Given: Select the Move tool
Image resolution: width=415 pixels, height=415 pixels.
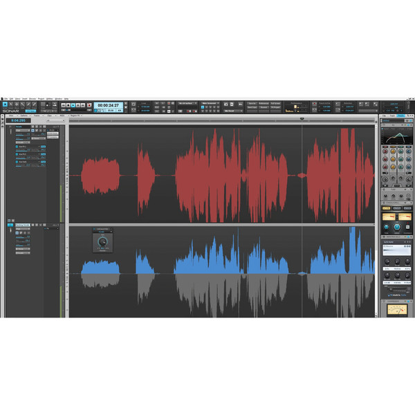Looking at the screenshot, I should (x=17, y=104).
